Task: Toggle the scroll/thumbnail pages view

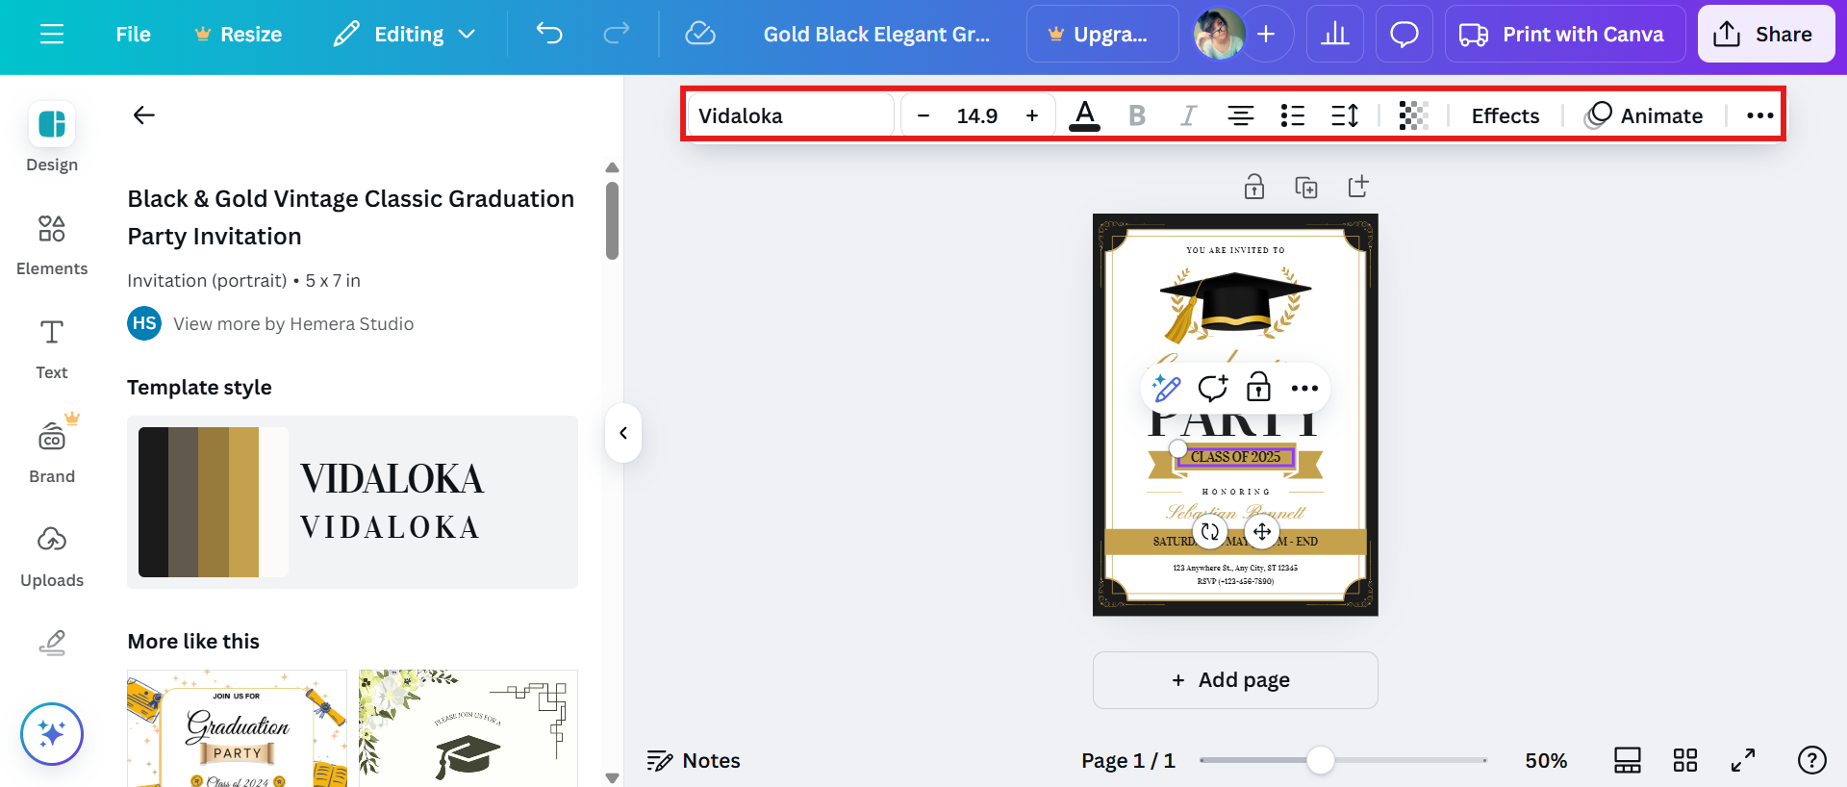Action: tap(1628, 761)
